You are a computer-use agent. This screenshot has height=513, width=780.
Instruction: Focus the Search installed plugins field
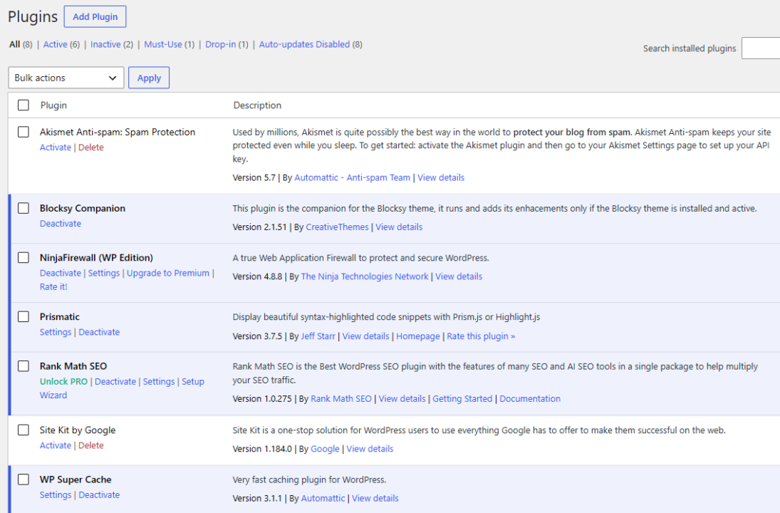coord(761,48)
